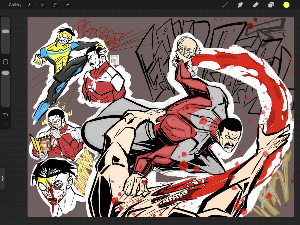Image resolution: width=300 pixels, height=225 pixels.
Task: Undo the last stroke
Action: pyautogui.click(x=6, y=115)
